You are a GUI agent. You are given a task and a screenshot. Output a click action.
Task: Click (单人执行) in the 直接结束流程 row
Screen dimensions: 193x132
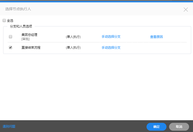73,48
